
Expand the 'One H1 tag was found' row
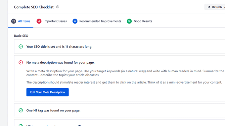coord(119,110)
